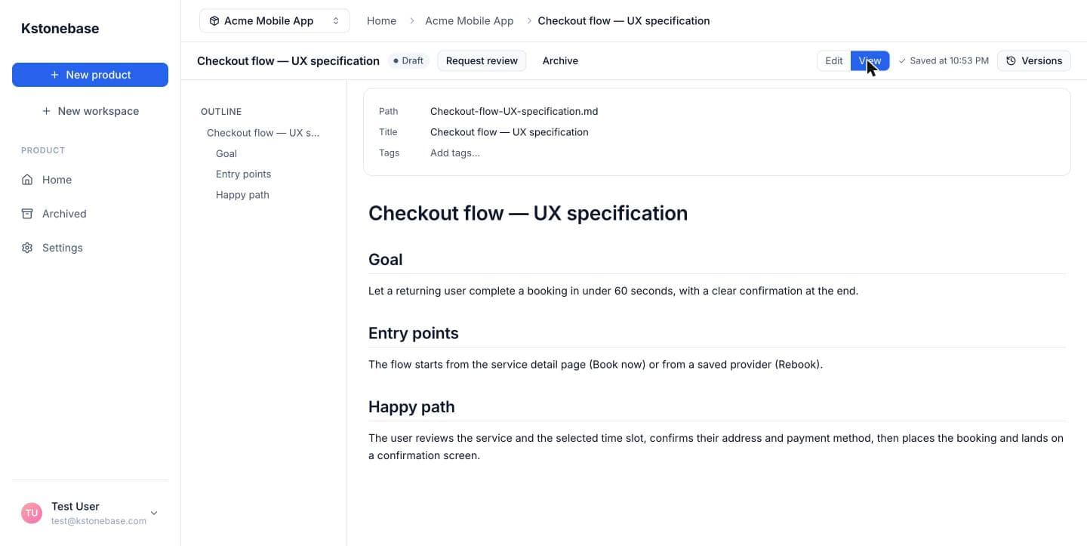Switch to View mode
Image resolution: width=1087 pixels, height=546 pixels.
pyautogui.click(x=870, y=61)
